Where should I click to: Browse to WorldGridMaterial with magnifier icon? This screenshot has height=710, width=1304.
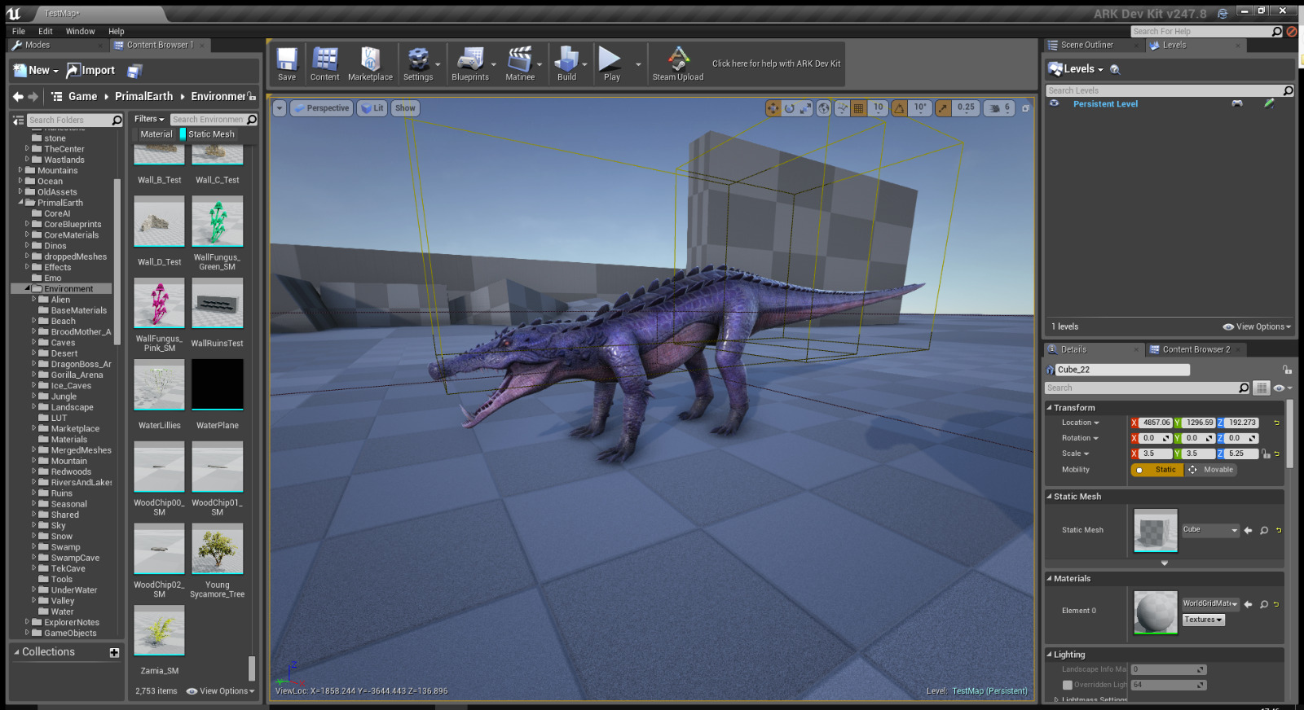[x=1264, y=604]
